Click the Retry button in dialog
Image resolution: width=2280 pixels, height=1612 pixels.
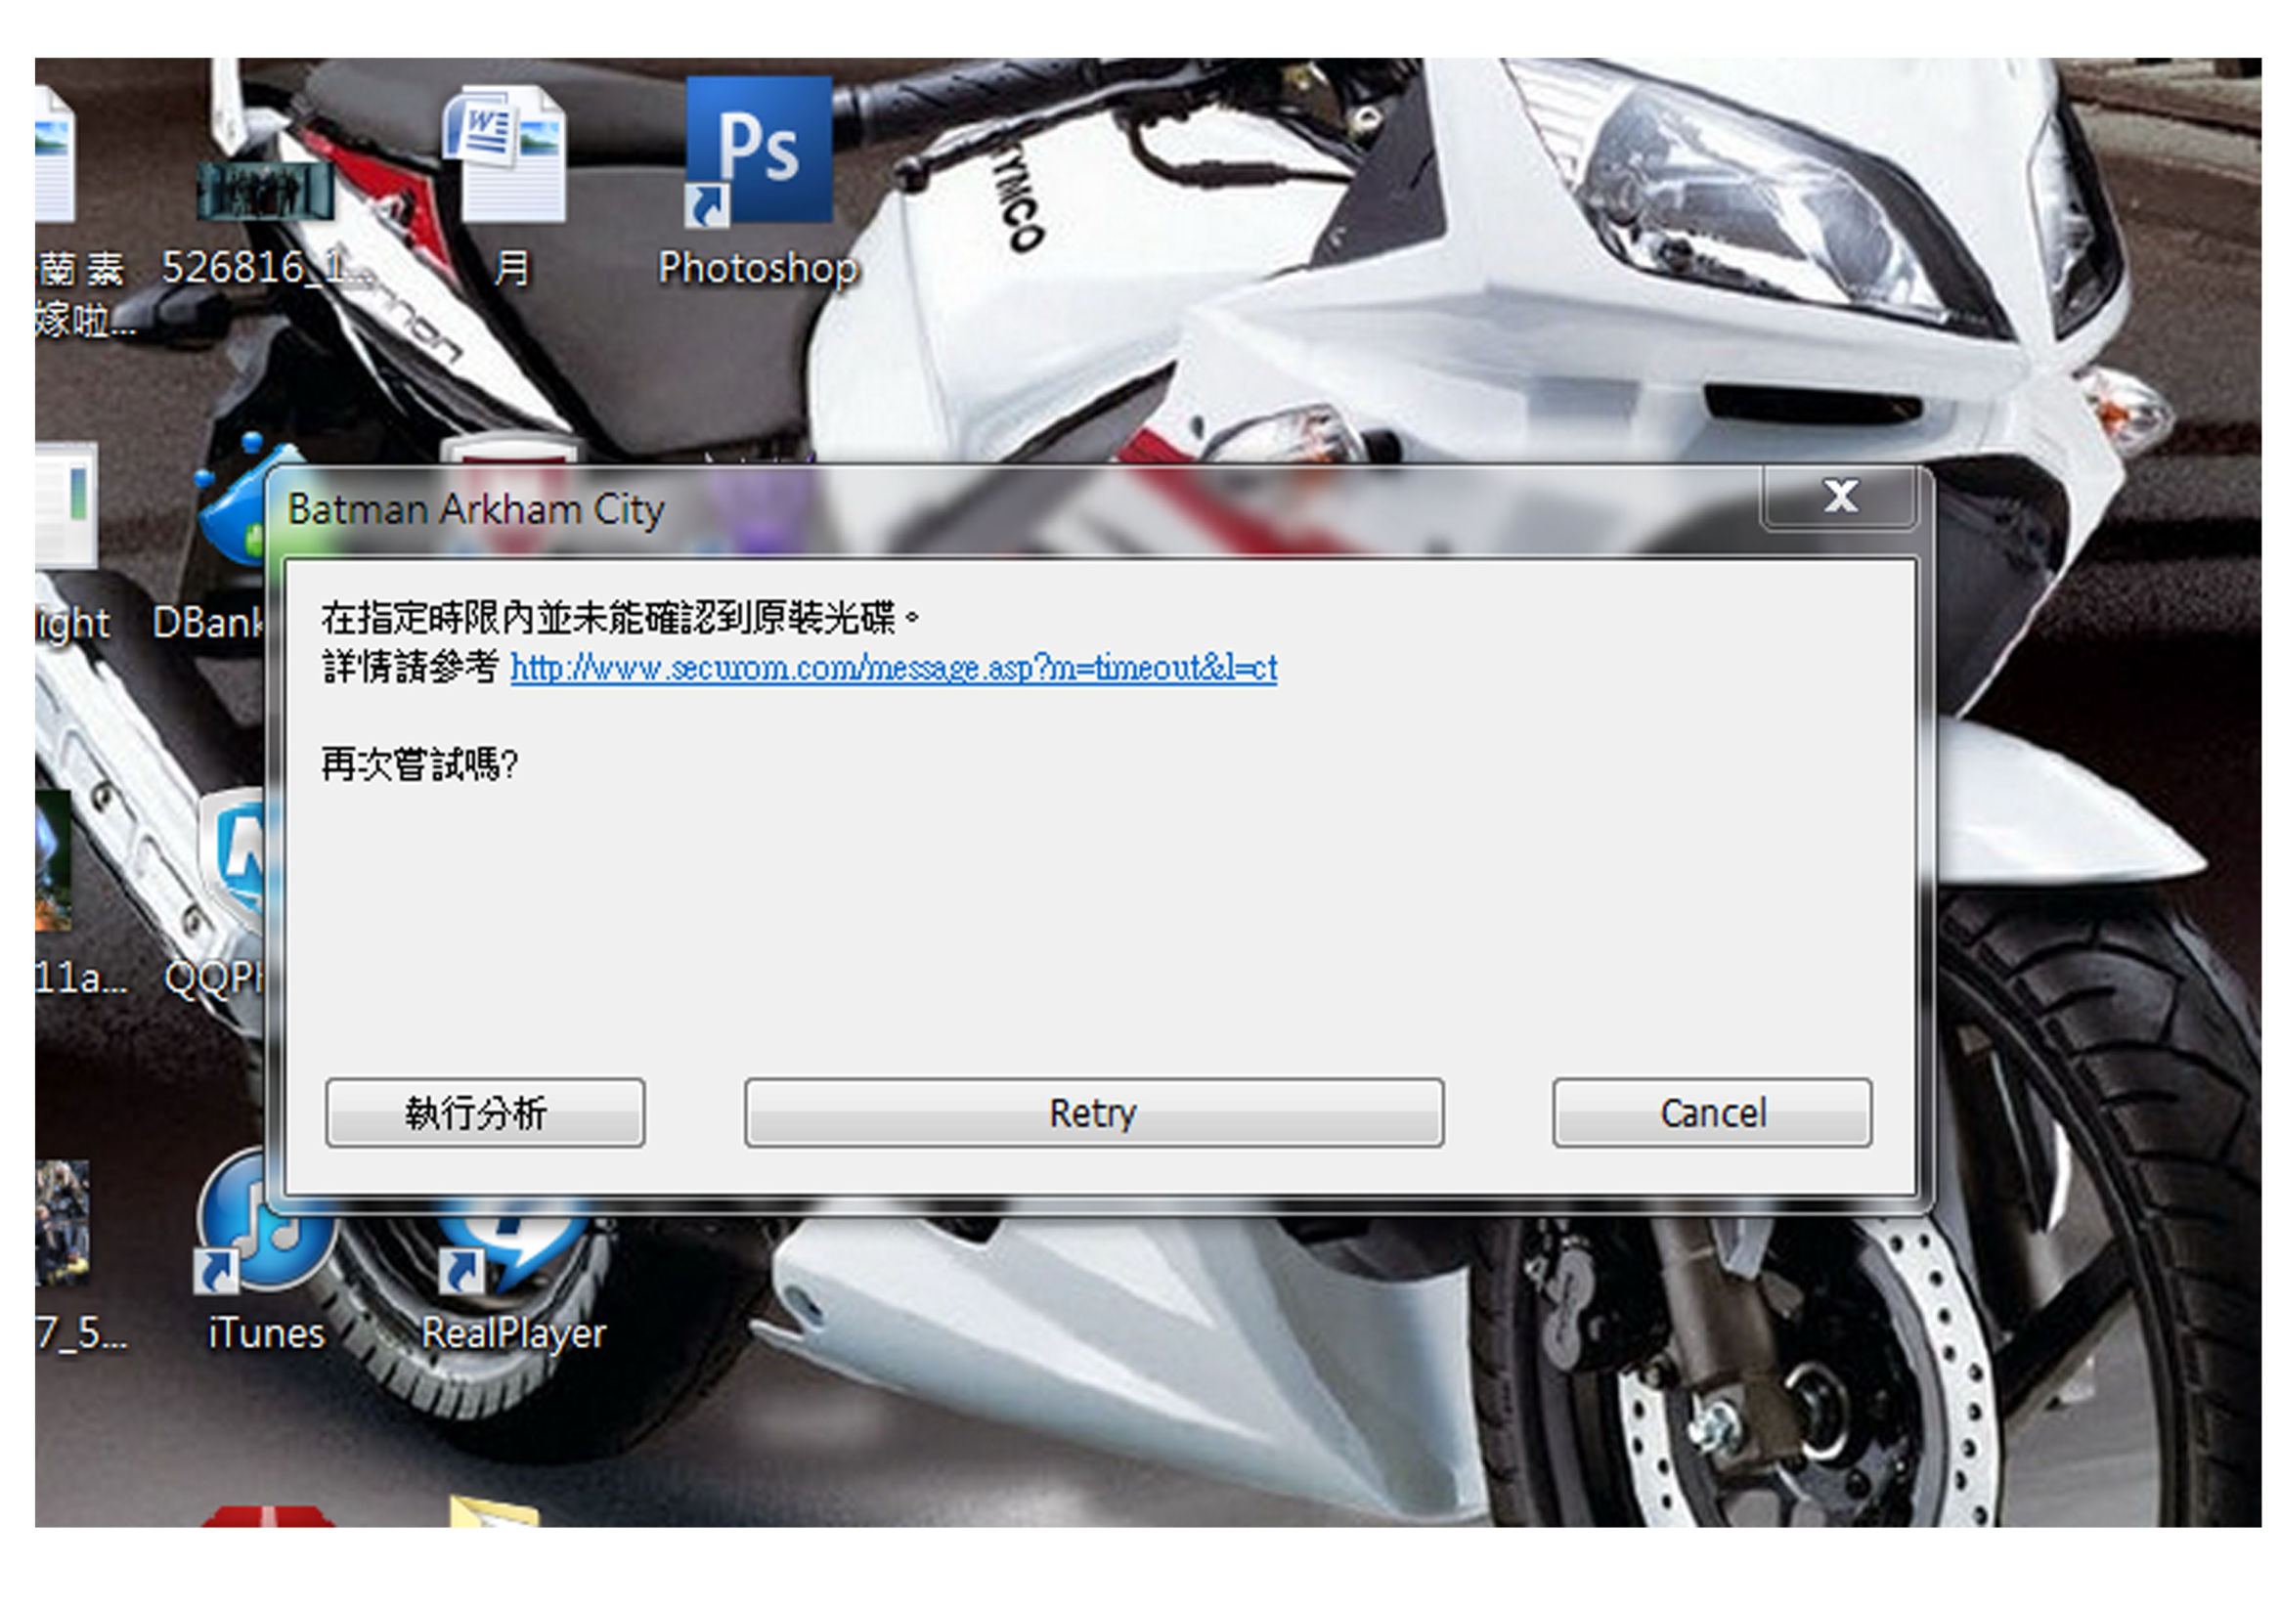[x=1094, y=1112]
